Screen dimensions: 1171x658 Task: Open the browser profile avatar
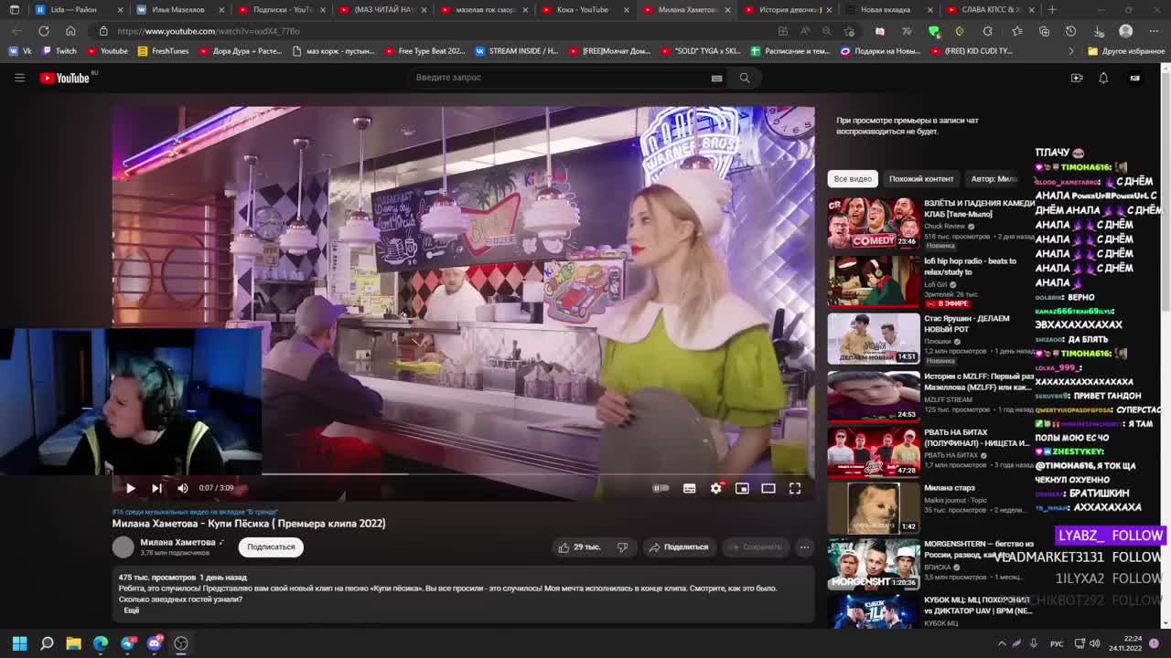pos(1126,31)
